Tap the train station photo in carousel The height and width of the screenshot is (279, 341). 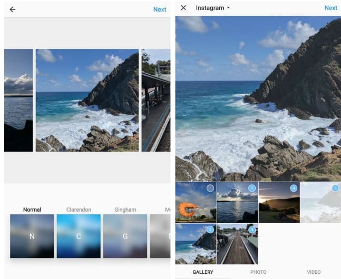[x=156, y=100]
